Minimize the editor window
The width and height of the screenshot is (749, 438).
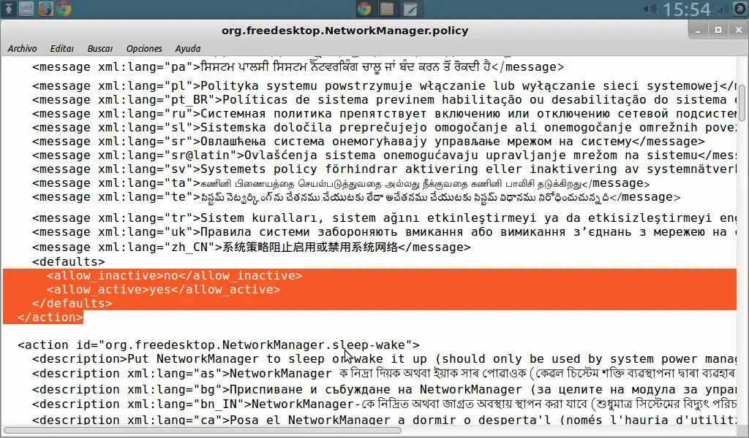click(x=697, y=31)
